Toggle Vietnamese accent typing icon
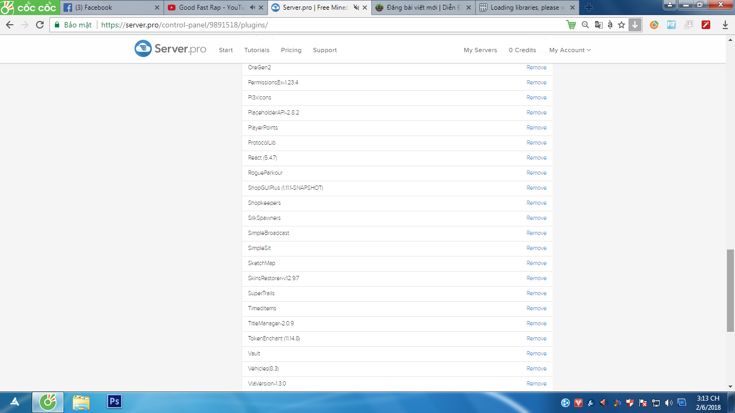 (x=610, y=25)
